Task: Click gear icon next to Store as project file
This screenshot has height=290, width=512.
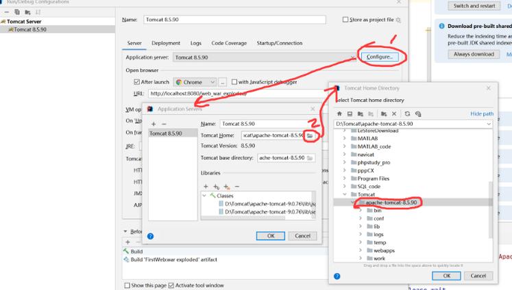Action: (x=398, y=20)
